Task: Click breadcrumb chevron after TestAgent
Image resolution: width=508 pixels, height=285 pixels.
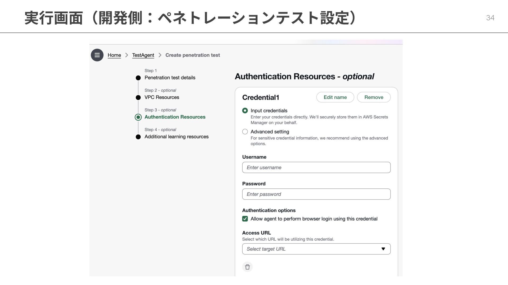Action: pos(160,55)
